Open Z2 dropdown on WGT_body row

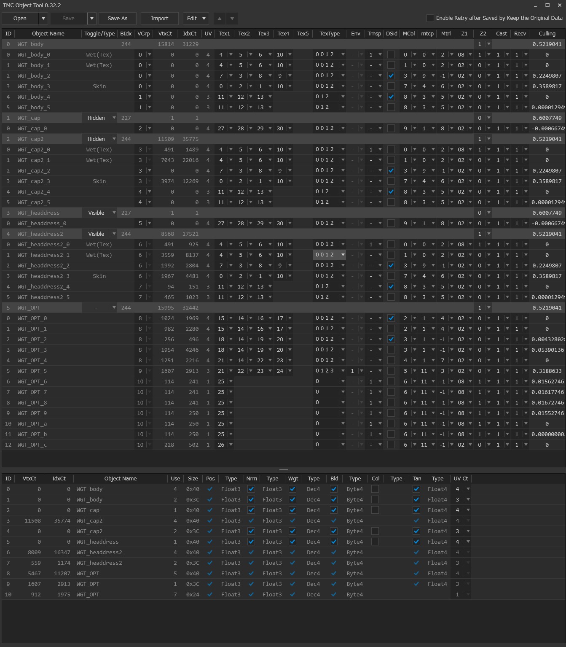(488, 44)
